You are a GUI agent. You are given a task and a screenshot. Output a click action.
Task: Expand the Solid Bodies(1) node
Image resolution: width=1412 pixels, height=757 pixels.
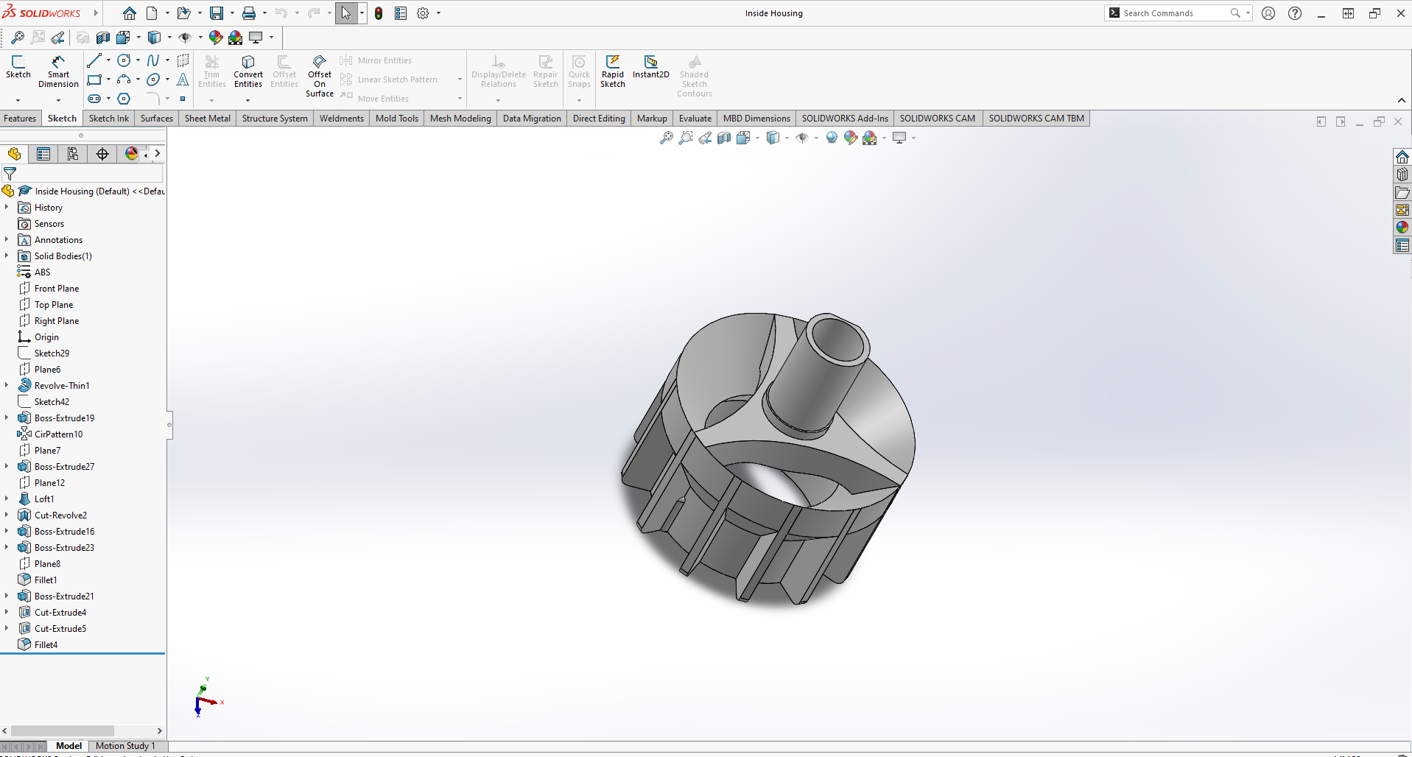(7, 256)
